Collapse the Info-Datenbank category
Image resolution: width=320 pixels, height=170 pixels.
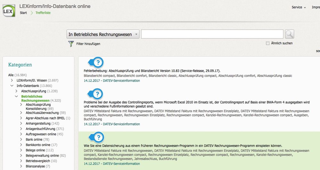(12, 86)
